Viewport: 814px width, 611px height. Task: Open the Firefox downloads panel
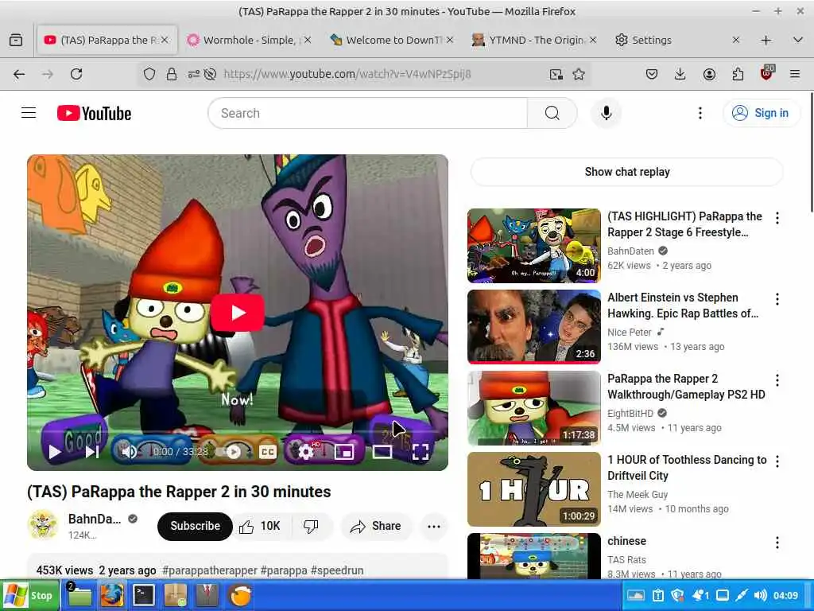point(680,74)
